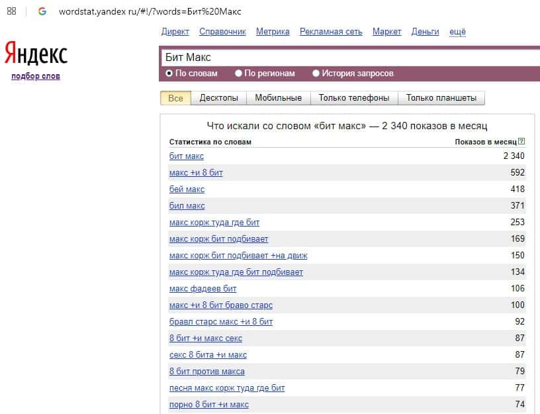Image resolution: width=540 pixels, height=414 pixels.
Task: Click the help question mark icon
Action: click(x=521, y=142)
